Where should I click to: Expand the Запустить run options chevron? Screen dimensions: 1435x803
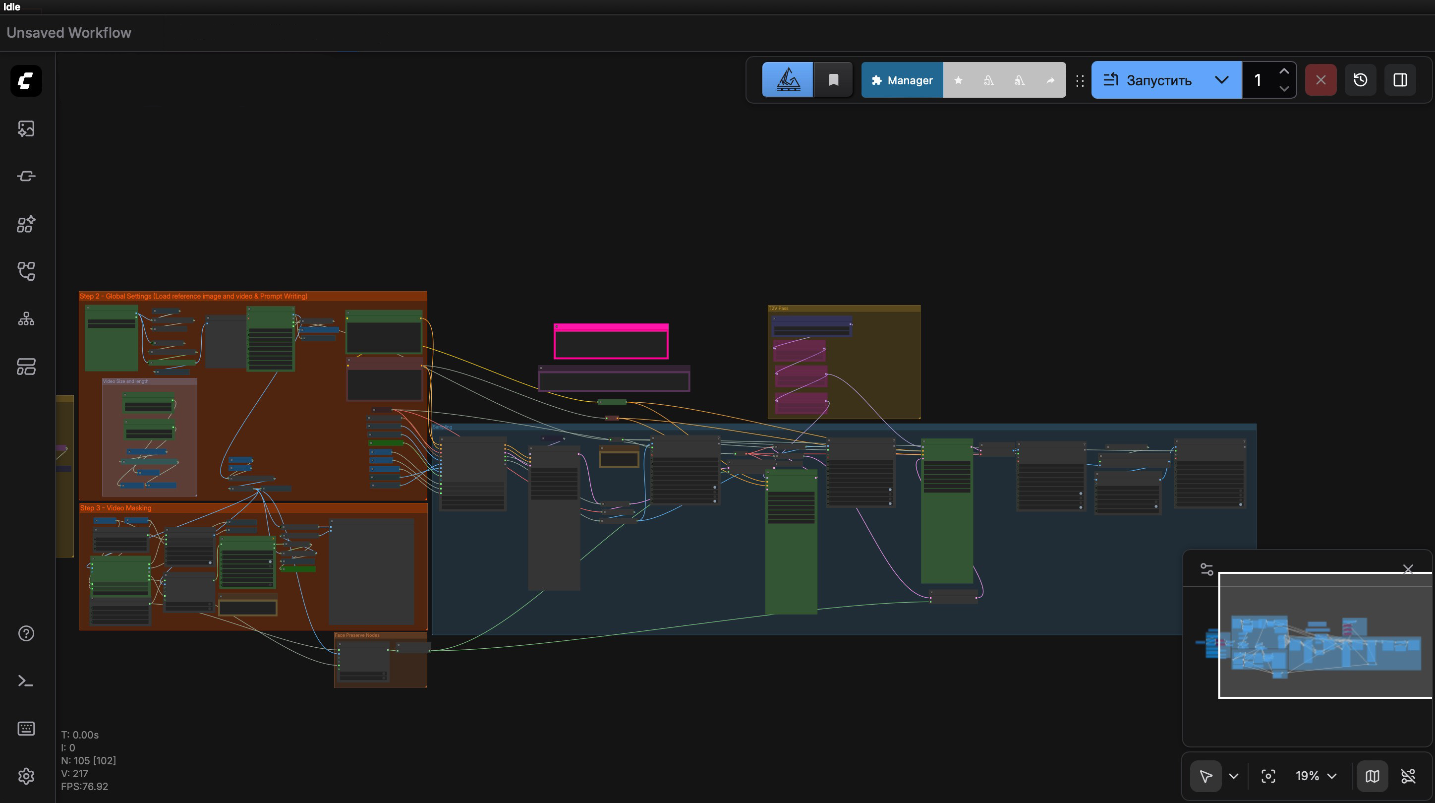pyautogui.click(x=1222, y=80)
